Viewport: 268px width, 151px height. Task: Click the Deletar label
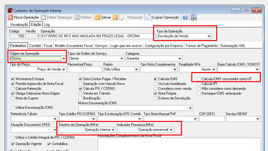[86, 17]
